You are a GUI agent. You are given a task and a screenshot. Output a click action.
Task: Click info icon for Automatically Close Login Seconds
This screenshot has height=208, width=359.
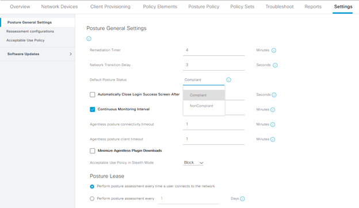click(274, 95)
